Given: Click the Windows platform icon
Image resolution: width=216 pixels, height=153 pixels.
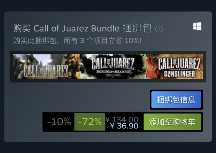Looking at the screenshot, I should (197, 26).
